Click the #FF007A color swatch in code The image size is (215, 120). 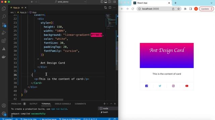point(96,35)
